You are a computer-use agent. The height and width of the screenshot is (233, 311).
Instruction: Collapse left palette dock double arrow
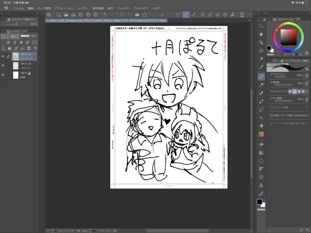[2, 13]
